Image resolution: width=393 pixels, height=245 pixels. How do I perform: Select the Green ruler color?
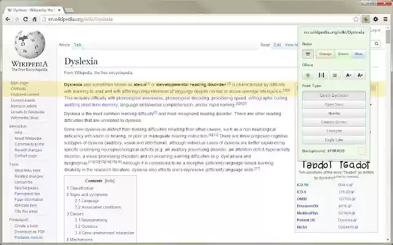[x=343, y=54]
